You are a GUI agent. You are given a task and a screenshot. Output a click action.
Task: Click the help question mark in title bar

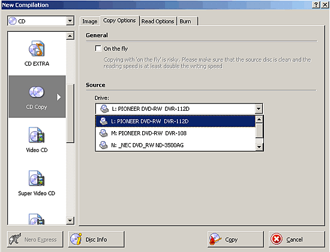tap(316, 5)
